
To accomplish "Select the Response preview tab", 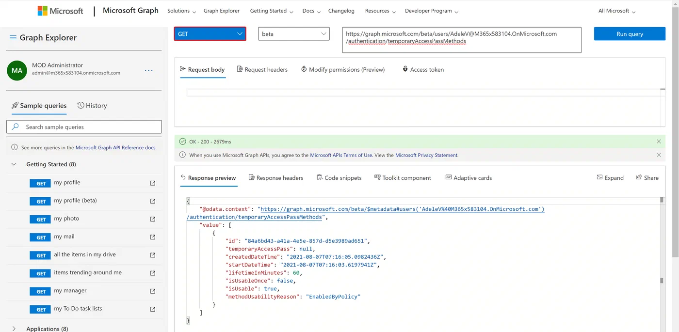I will [208, 178].
